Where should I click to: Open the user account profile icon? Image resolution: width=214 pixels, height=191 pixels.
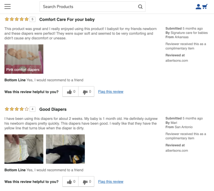198,7
